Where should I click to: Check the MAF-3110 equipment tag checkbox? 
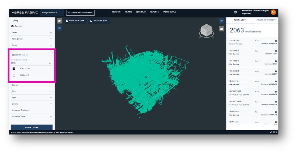click(x=14, y=75)
